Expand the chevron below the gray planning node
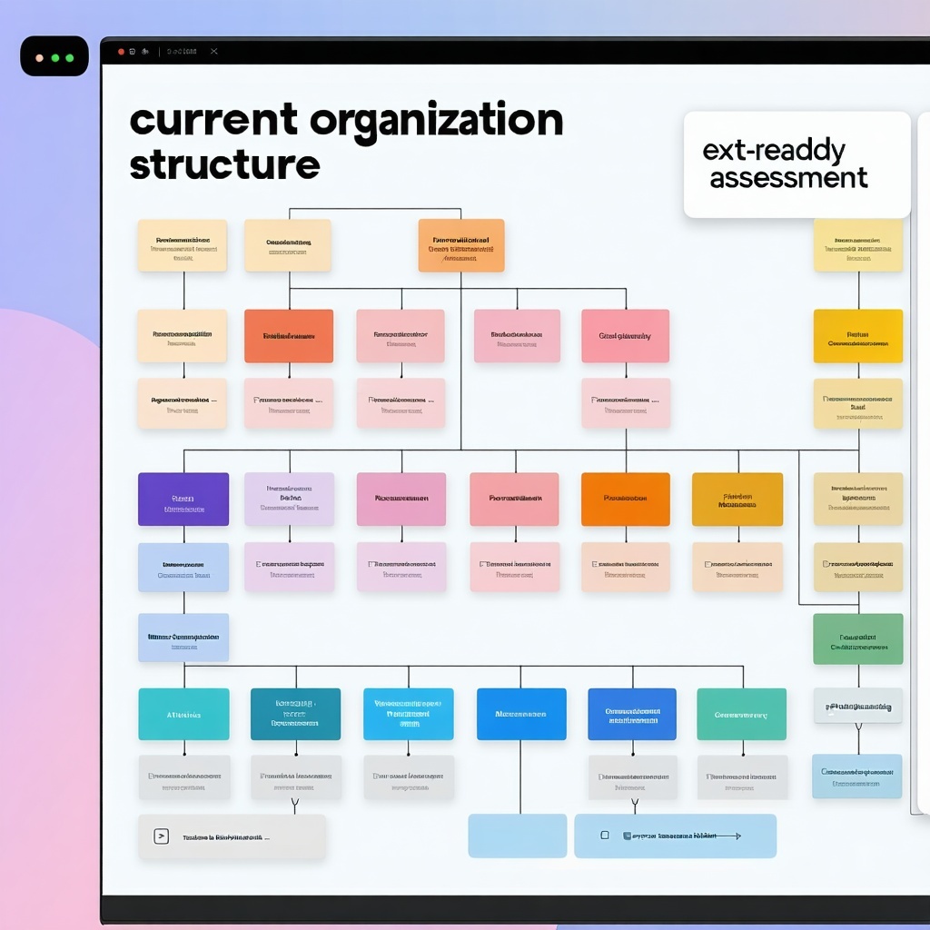The height and width of the screenshot is (930, 930). (x=857, y=727)
